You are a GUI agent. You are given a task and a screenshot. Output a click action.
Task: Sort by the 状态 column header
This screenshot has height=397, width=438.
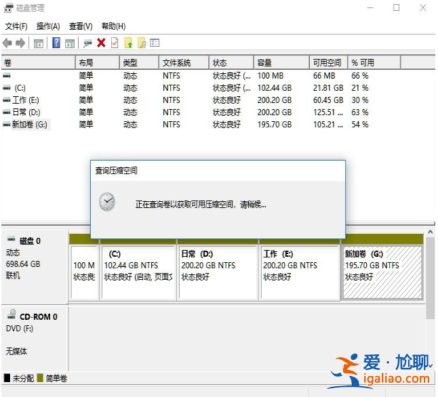click(231, 62)
